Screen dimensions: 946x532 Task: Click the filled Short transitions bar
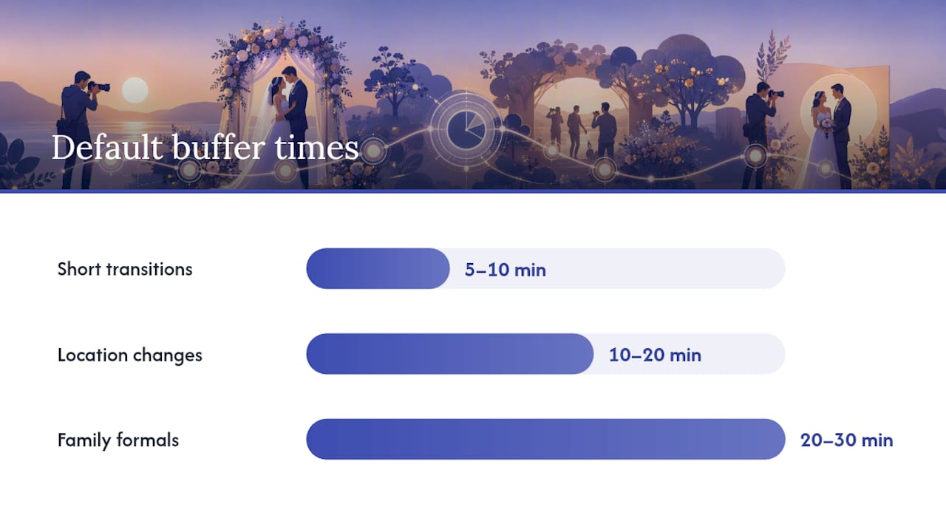point(378,269)
